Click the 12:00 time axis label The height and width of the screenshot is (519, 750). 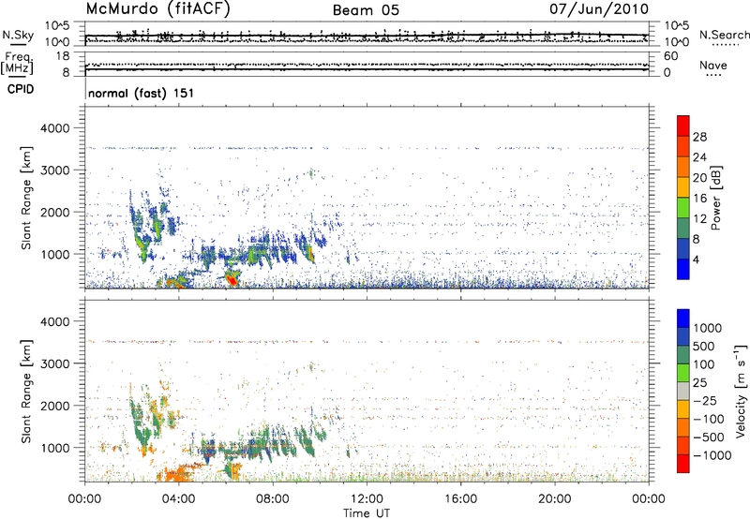tap(367, 499)
